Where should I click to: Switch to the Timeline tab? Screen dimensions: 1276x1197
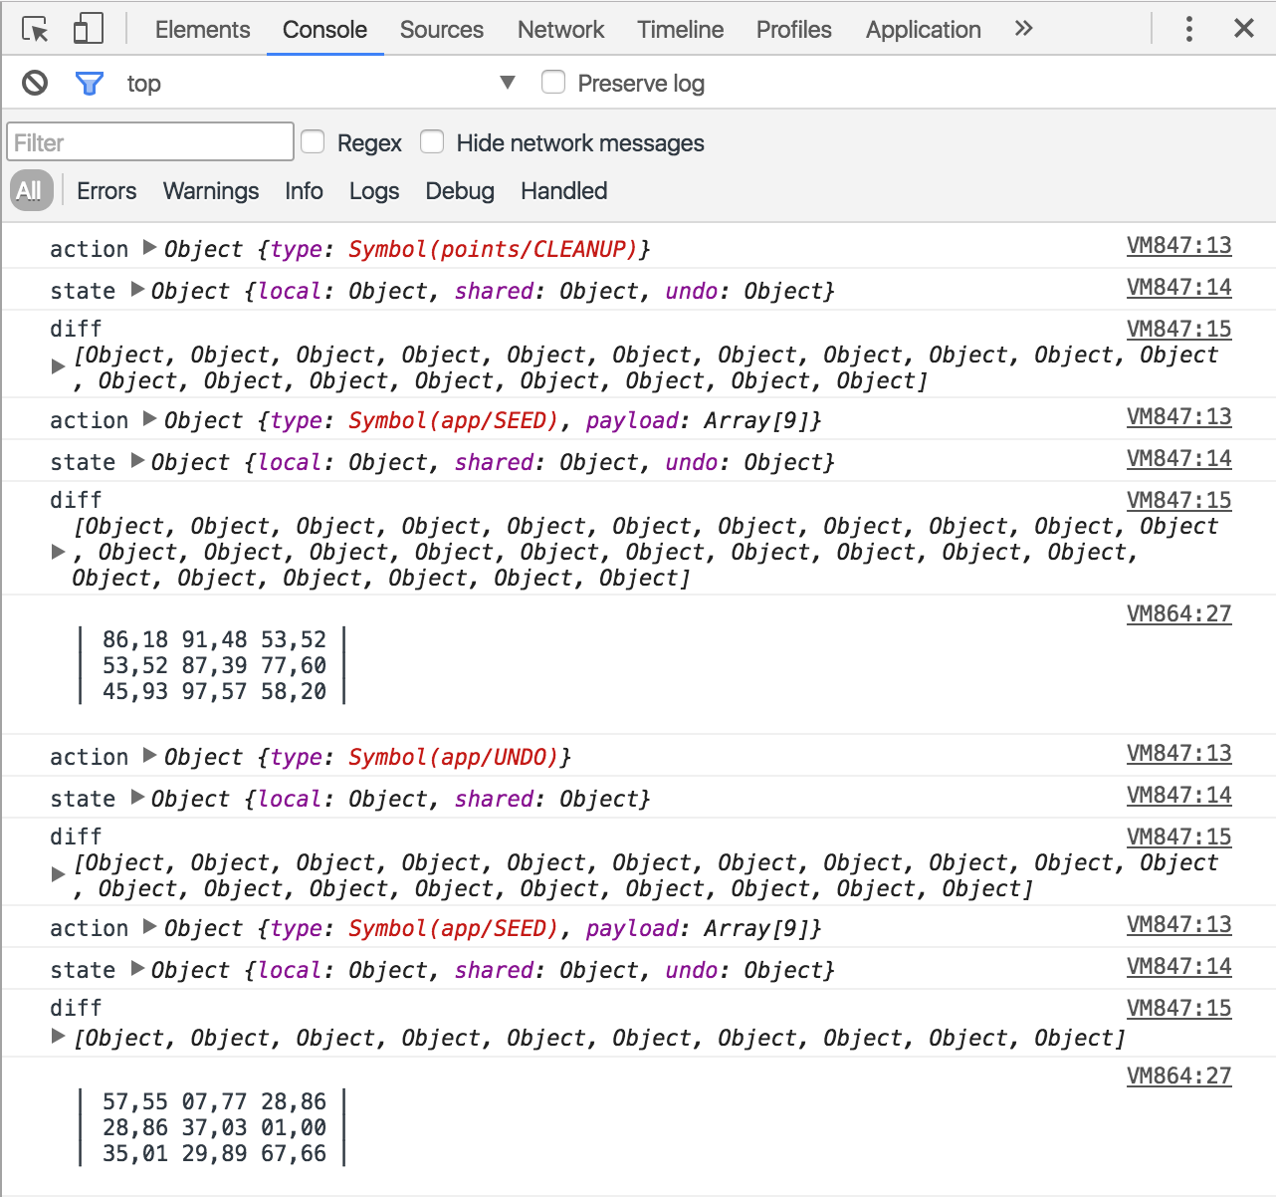pyautogui.click(x=681, y=30)
